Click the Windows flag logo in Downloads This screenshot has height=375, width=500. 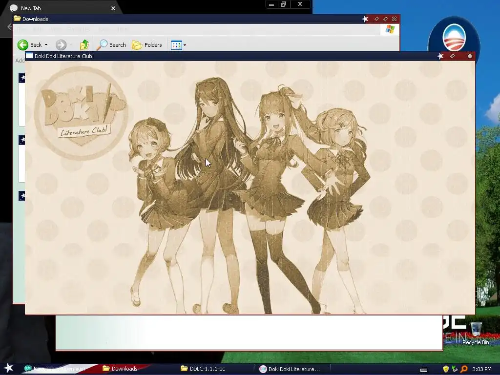[x=390, y=29]
